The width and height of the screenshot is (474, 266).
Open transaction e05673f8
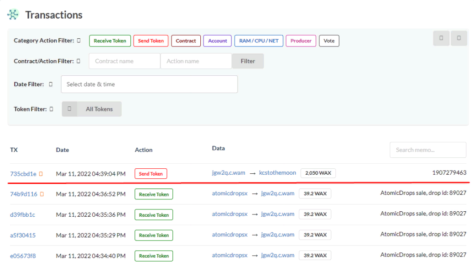(23, 256)
